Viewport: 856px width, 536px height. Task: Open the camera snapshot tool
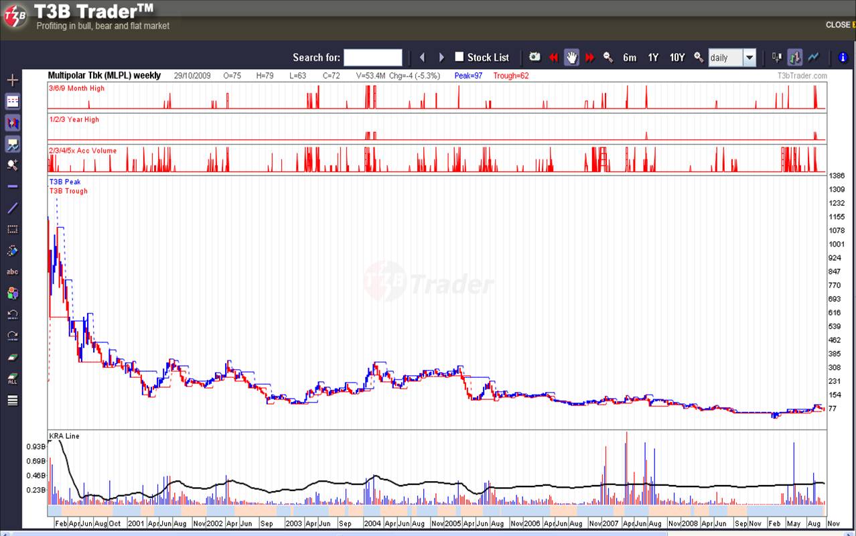pos(534,58)
